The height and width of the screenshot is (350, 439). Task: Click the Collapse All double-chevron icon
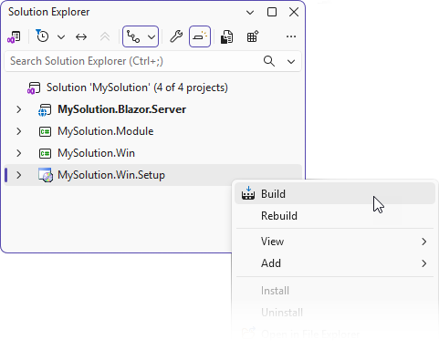(105, 37)
